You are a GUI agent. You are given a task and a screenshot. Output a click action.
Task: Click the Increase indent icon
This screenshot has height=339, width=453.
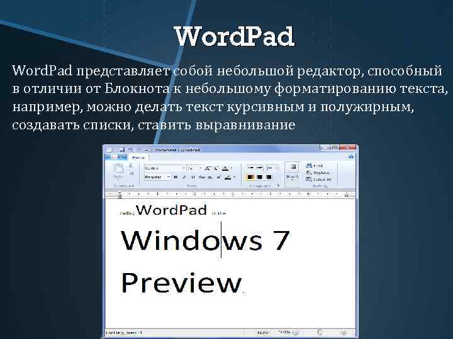pos(259,168)
